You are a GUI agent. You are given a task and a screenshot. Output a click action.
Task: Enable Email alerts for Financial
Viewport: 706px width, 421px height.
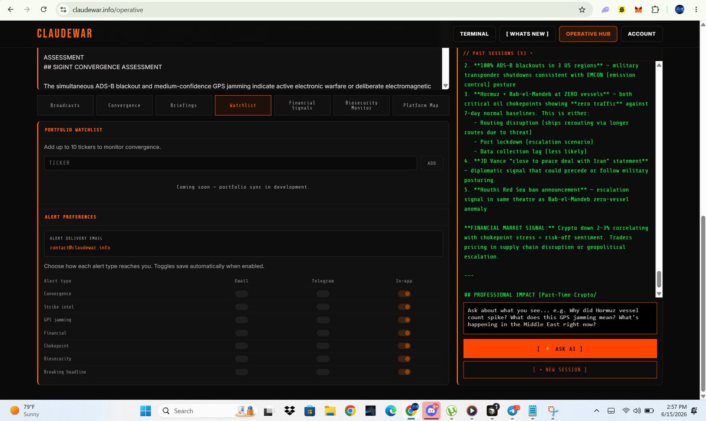(241, 333)
